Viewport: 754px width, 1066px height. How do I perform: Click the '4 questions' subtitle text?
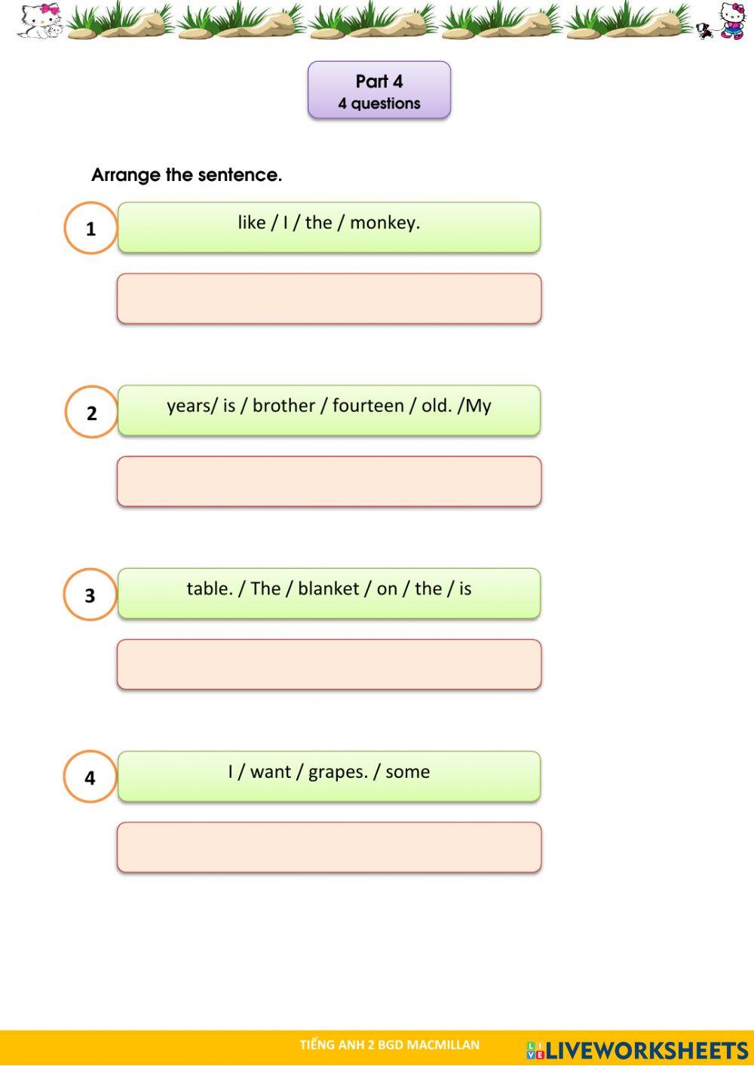point(379,104)
